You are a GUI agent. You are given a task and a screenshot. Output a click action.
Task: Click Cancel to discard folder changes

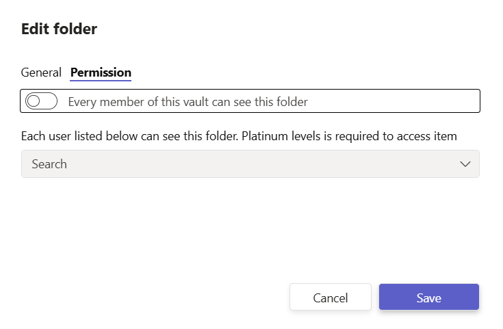(x=331, y=298)
